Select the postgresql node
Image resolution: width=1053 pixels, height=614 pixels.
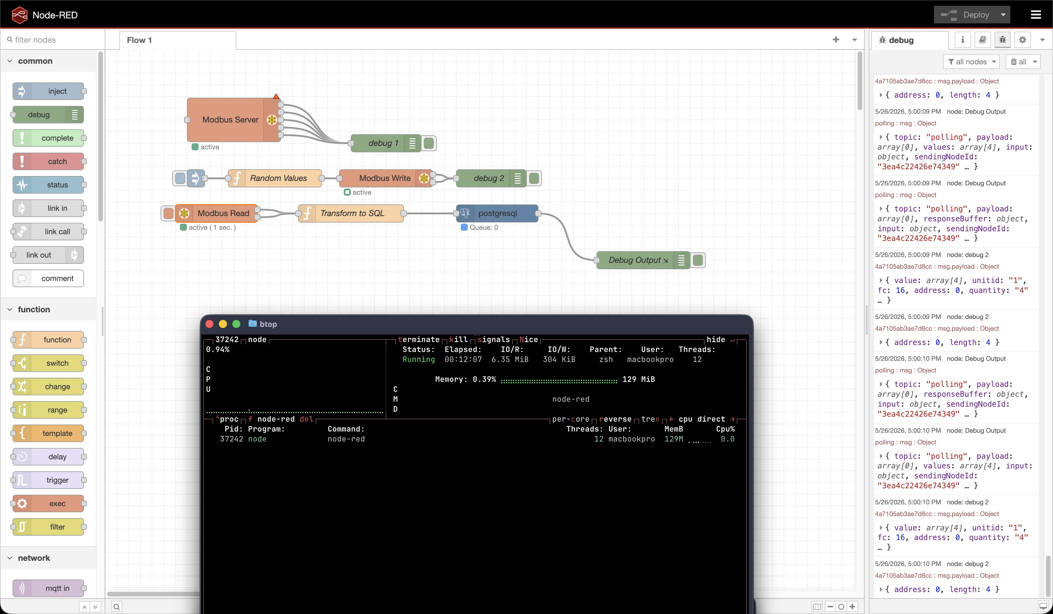point(497,213)
